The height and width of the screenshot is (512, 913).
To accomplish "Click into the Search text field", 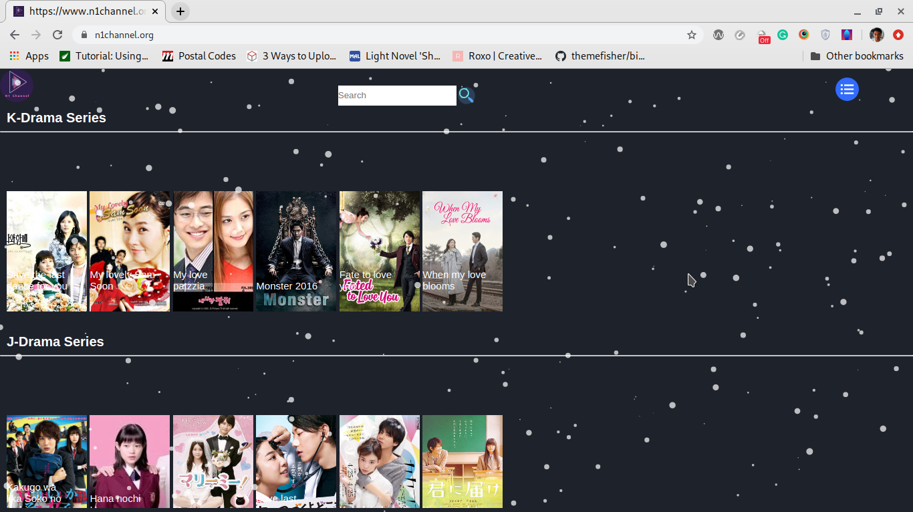I will (x=396, y=96).
